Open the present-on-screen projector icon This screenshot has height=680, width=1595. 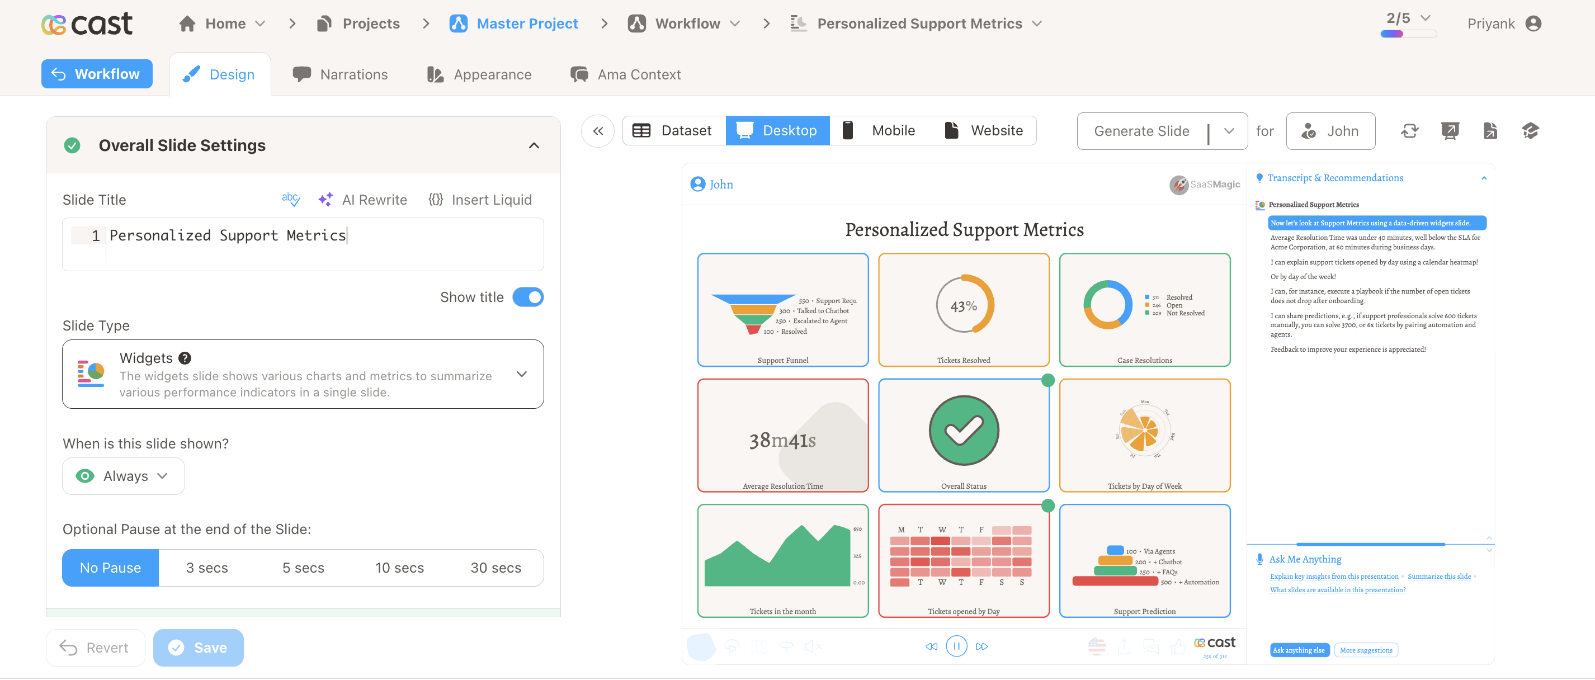click(x=1450, y=131)
